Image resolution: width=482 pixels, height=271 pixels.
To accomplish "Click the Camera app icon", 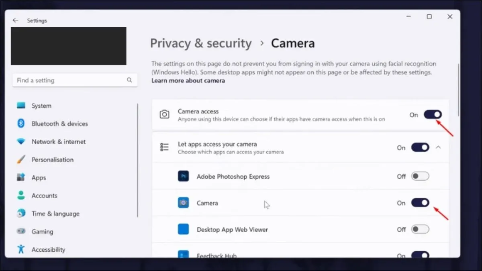I will [183, 203].
